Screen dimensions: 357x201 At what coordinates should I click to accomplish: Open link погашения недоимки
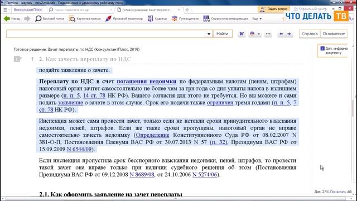(146, 82)
